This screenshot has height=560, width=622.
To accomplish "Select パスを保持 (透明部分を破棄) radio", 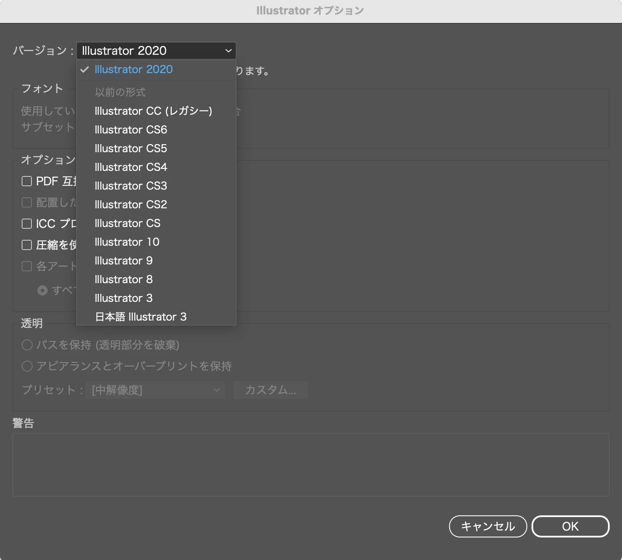I will pyautogui.click(x=27, y=345).
